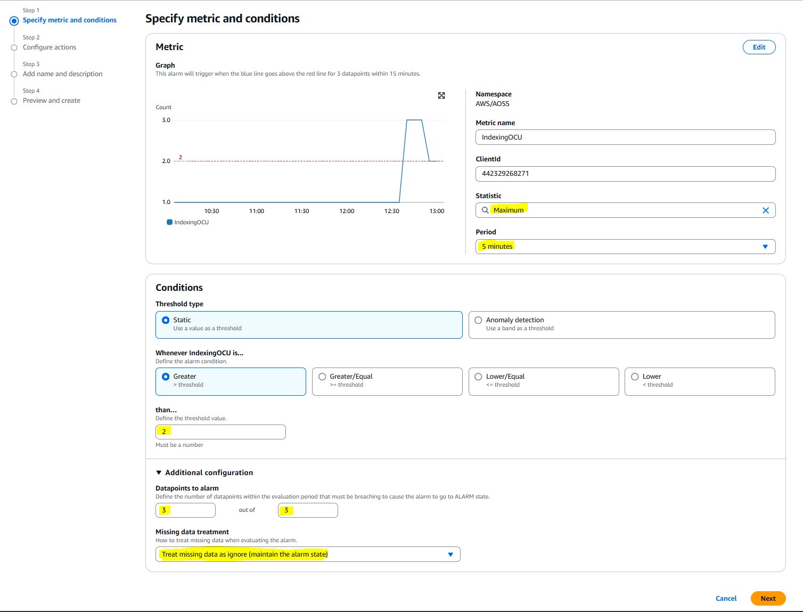Cancel the alarm creation
The width and height of the screenshot is (803, 612).
click(726, 598)
